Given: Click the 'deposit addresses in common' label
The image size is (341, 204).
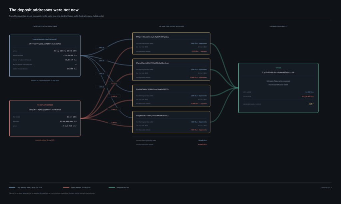Looking at the screenshot, I should (252, 104).
